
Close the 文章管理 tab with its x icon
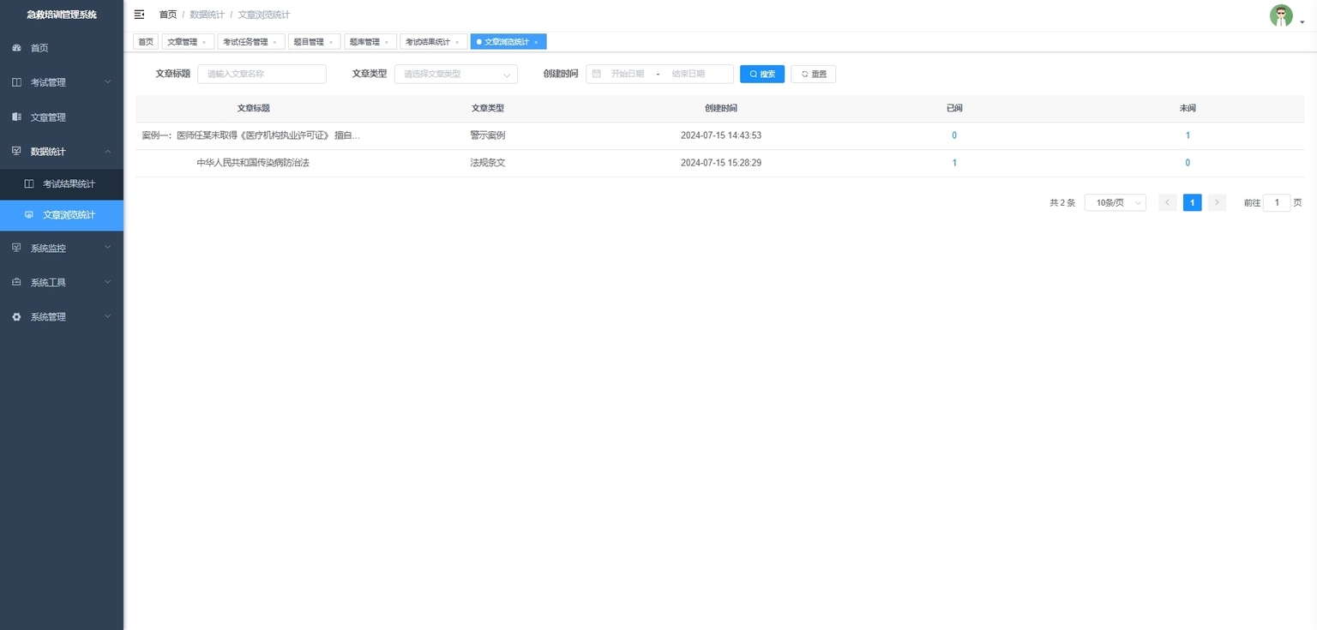coord(204,42)
